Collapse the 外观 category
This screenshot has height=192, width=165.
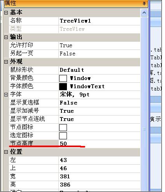coord(6,62)
